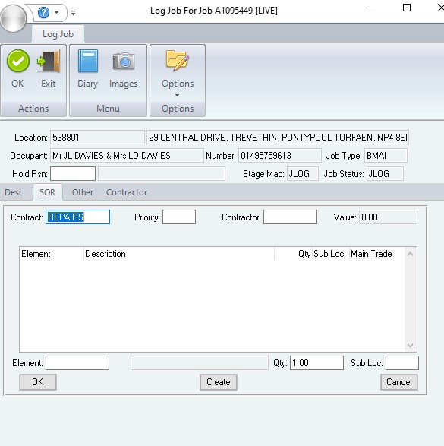
Task: Switch to the Contractor tab
Action: pyautogui.click(x=127, y=192)
